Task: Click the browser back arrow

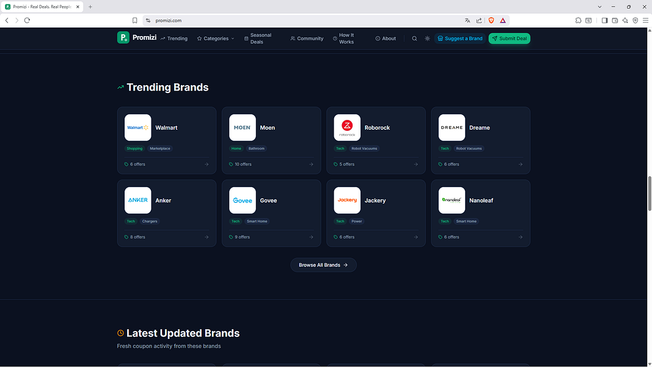Action: tap(7, 20)
